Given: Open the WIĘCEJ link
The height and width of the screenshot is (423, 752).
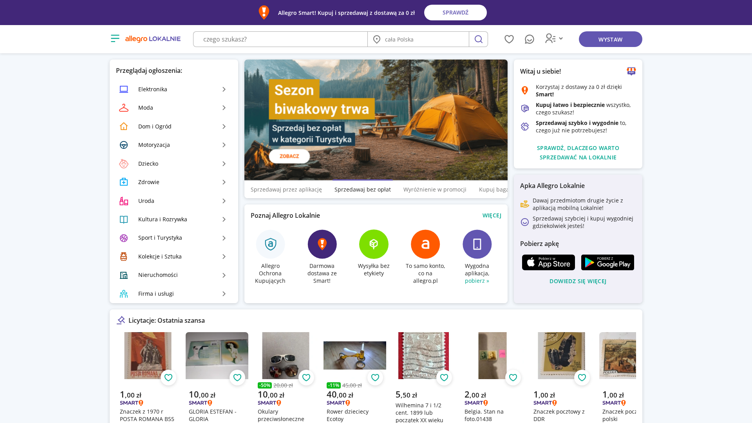Looking at the screenshot, I should click(492, 215).
